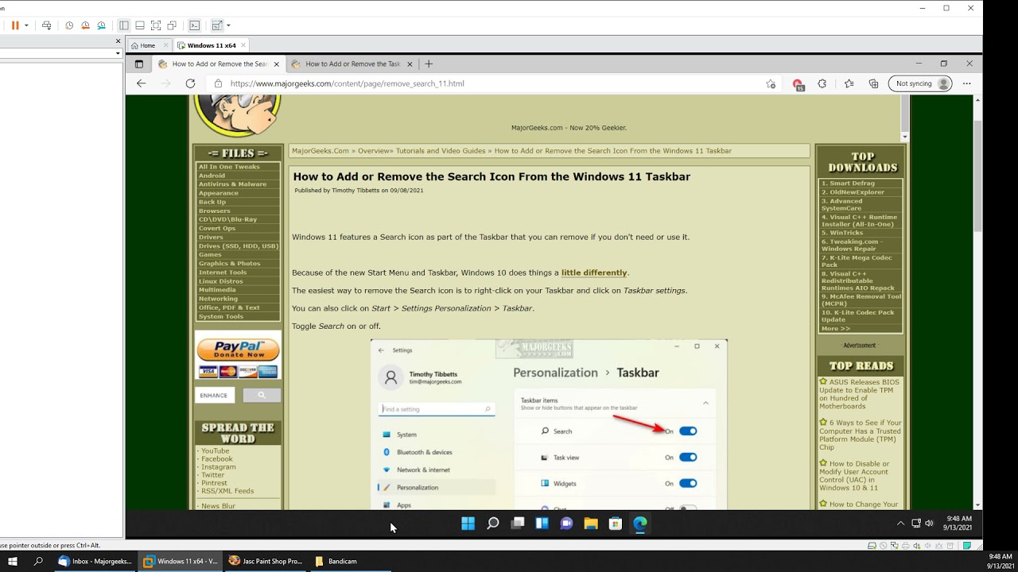1018x572 pixels.
Task: Open the Antivirus & Malware category
Action: coord(232,184)
